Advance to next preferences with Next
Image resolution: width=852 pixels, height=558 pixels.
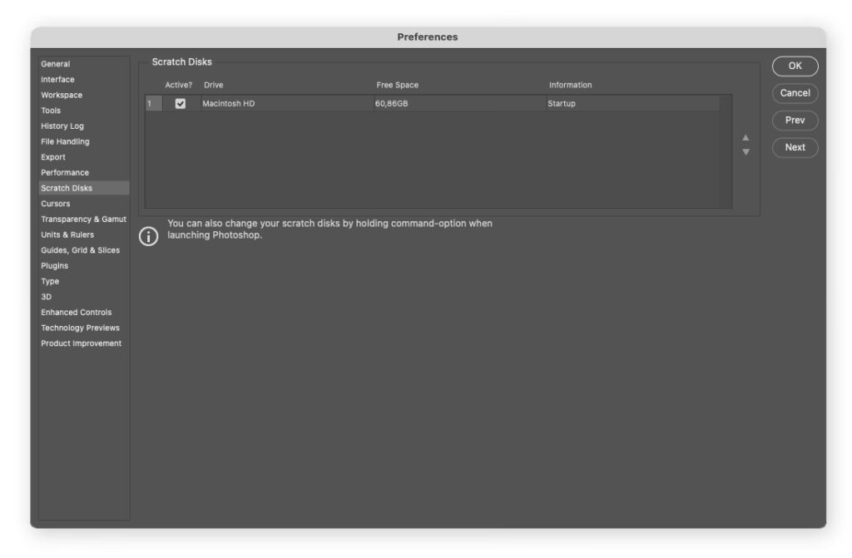point(795,147)
